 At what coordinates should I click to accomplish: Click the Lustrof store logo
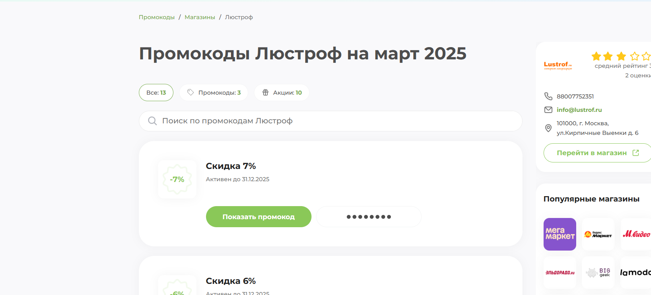tap(558, 66)
